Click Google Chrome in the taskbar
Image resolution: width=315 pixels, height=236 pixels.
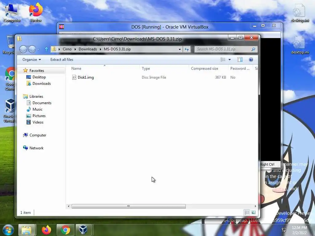(66, 230)
